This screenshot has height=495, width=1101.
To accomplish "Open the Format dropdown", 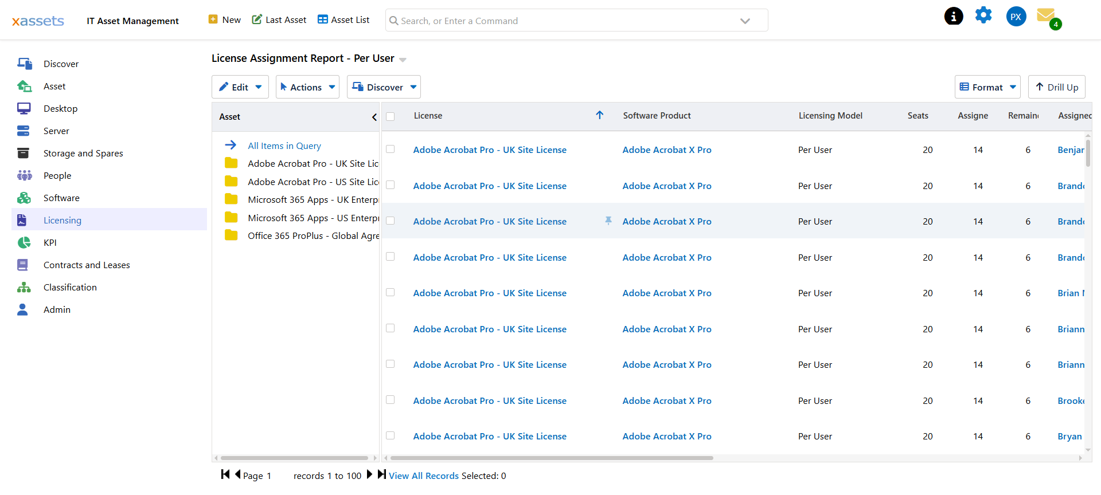I will tap(987, 87).
